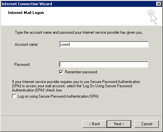Viewport: 163px width, 132px height.
Task: Close the Internet Connection Wizard window
Action: tap(159, 4)
